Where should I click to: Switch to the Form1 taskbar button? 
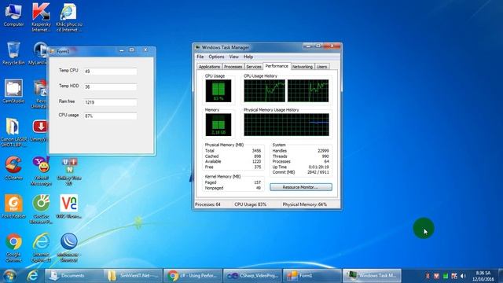312,276
